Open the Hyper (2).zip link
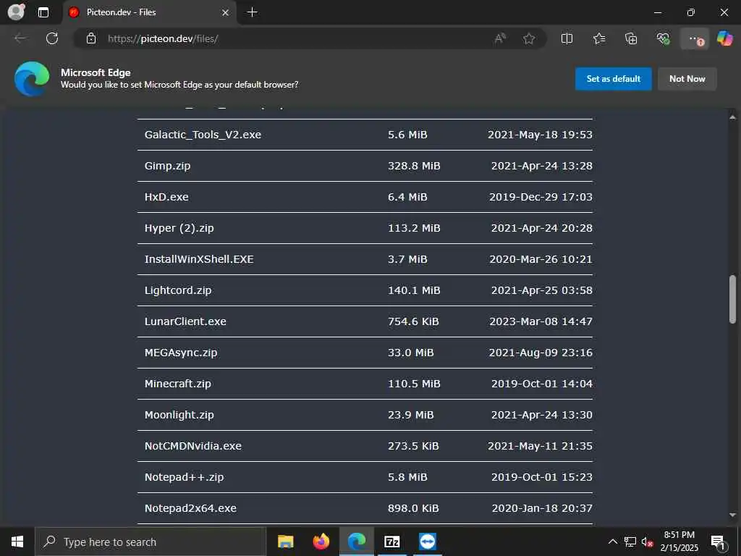The width and height of the screenshot is (741, 556). pyautogui.click(x=179, y=228)
